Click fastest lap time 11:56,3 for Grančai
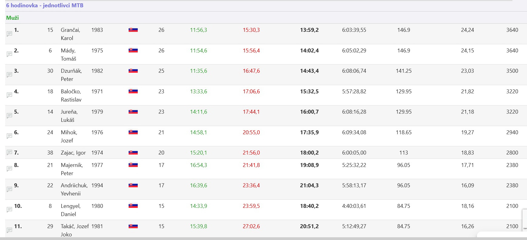Viewport: 527px width, 240px height. (x=198, y=30)
